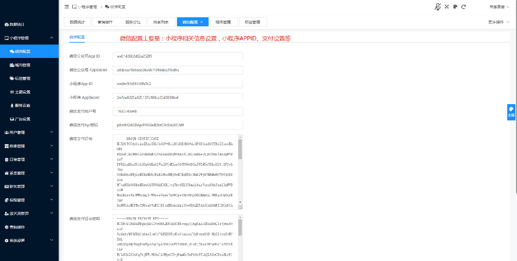Click the private key textarea scrollbar thumb

click(x=240, y=227)
